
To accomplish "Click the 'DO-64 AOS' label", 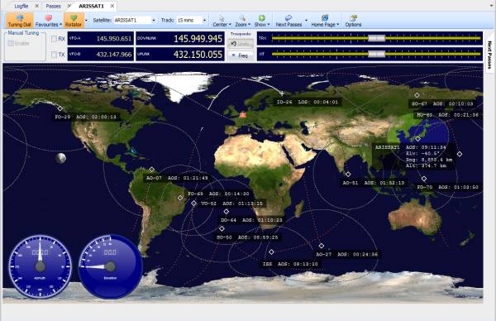I will pyautogui.click(x=251, y=220).
